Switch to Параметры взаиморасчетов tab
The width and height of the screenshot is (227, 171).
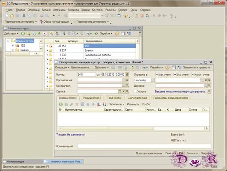(170, 98)
